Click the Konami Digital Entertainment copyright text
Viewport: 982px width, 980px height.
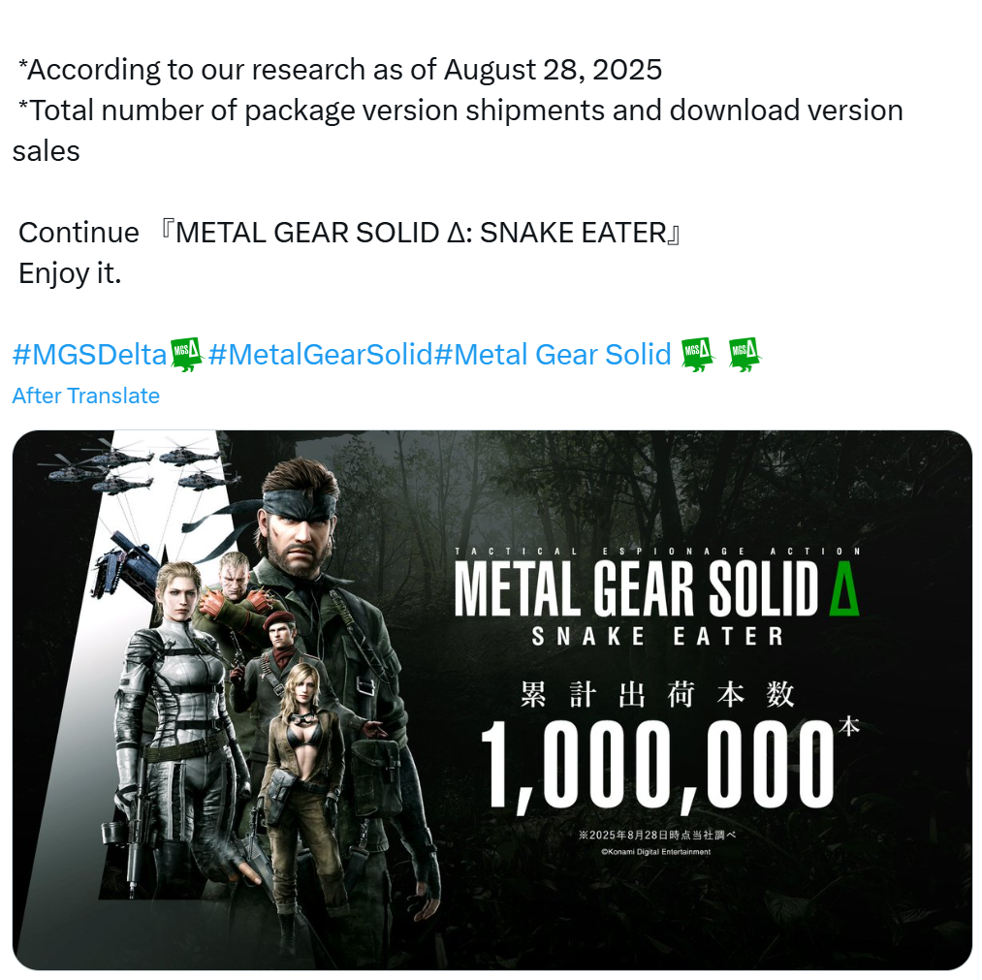tap(655, 852)
